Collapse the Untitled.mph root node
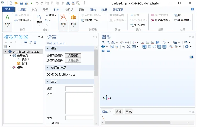This screenshot has height=127, width=197. click(6, 51)
